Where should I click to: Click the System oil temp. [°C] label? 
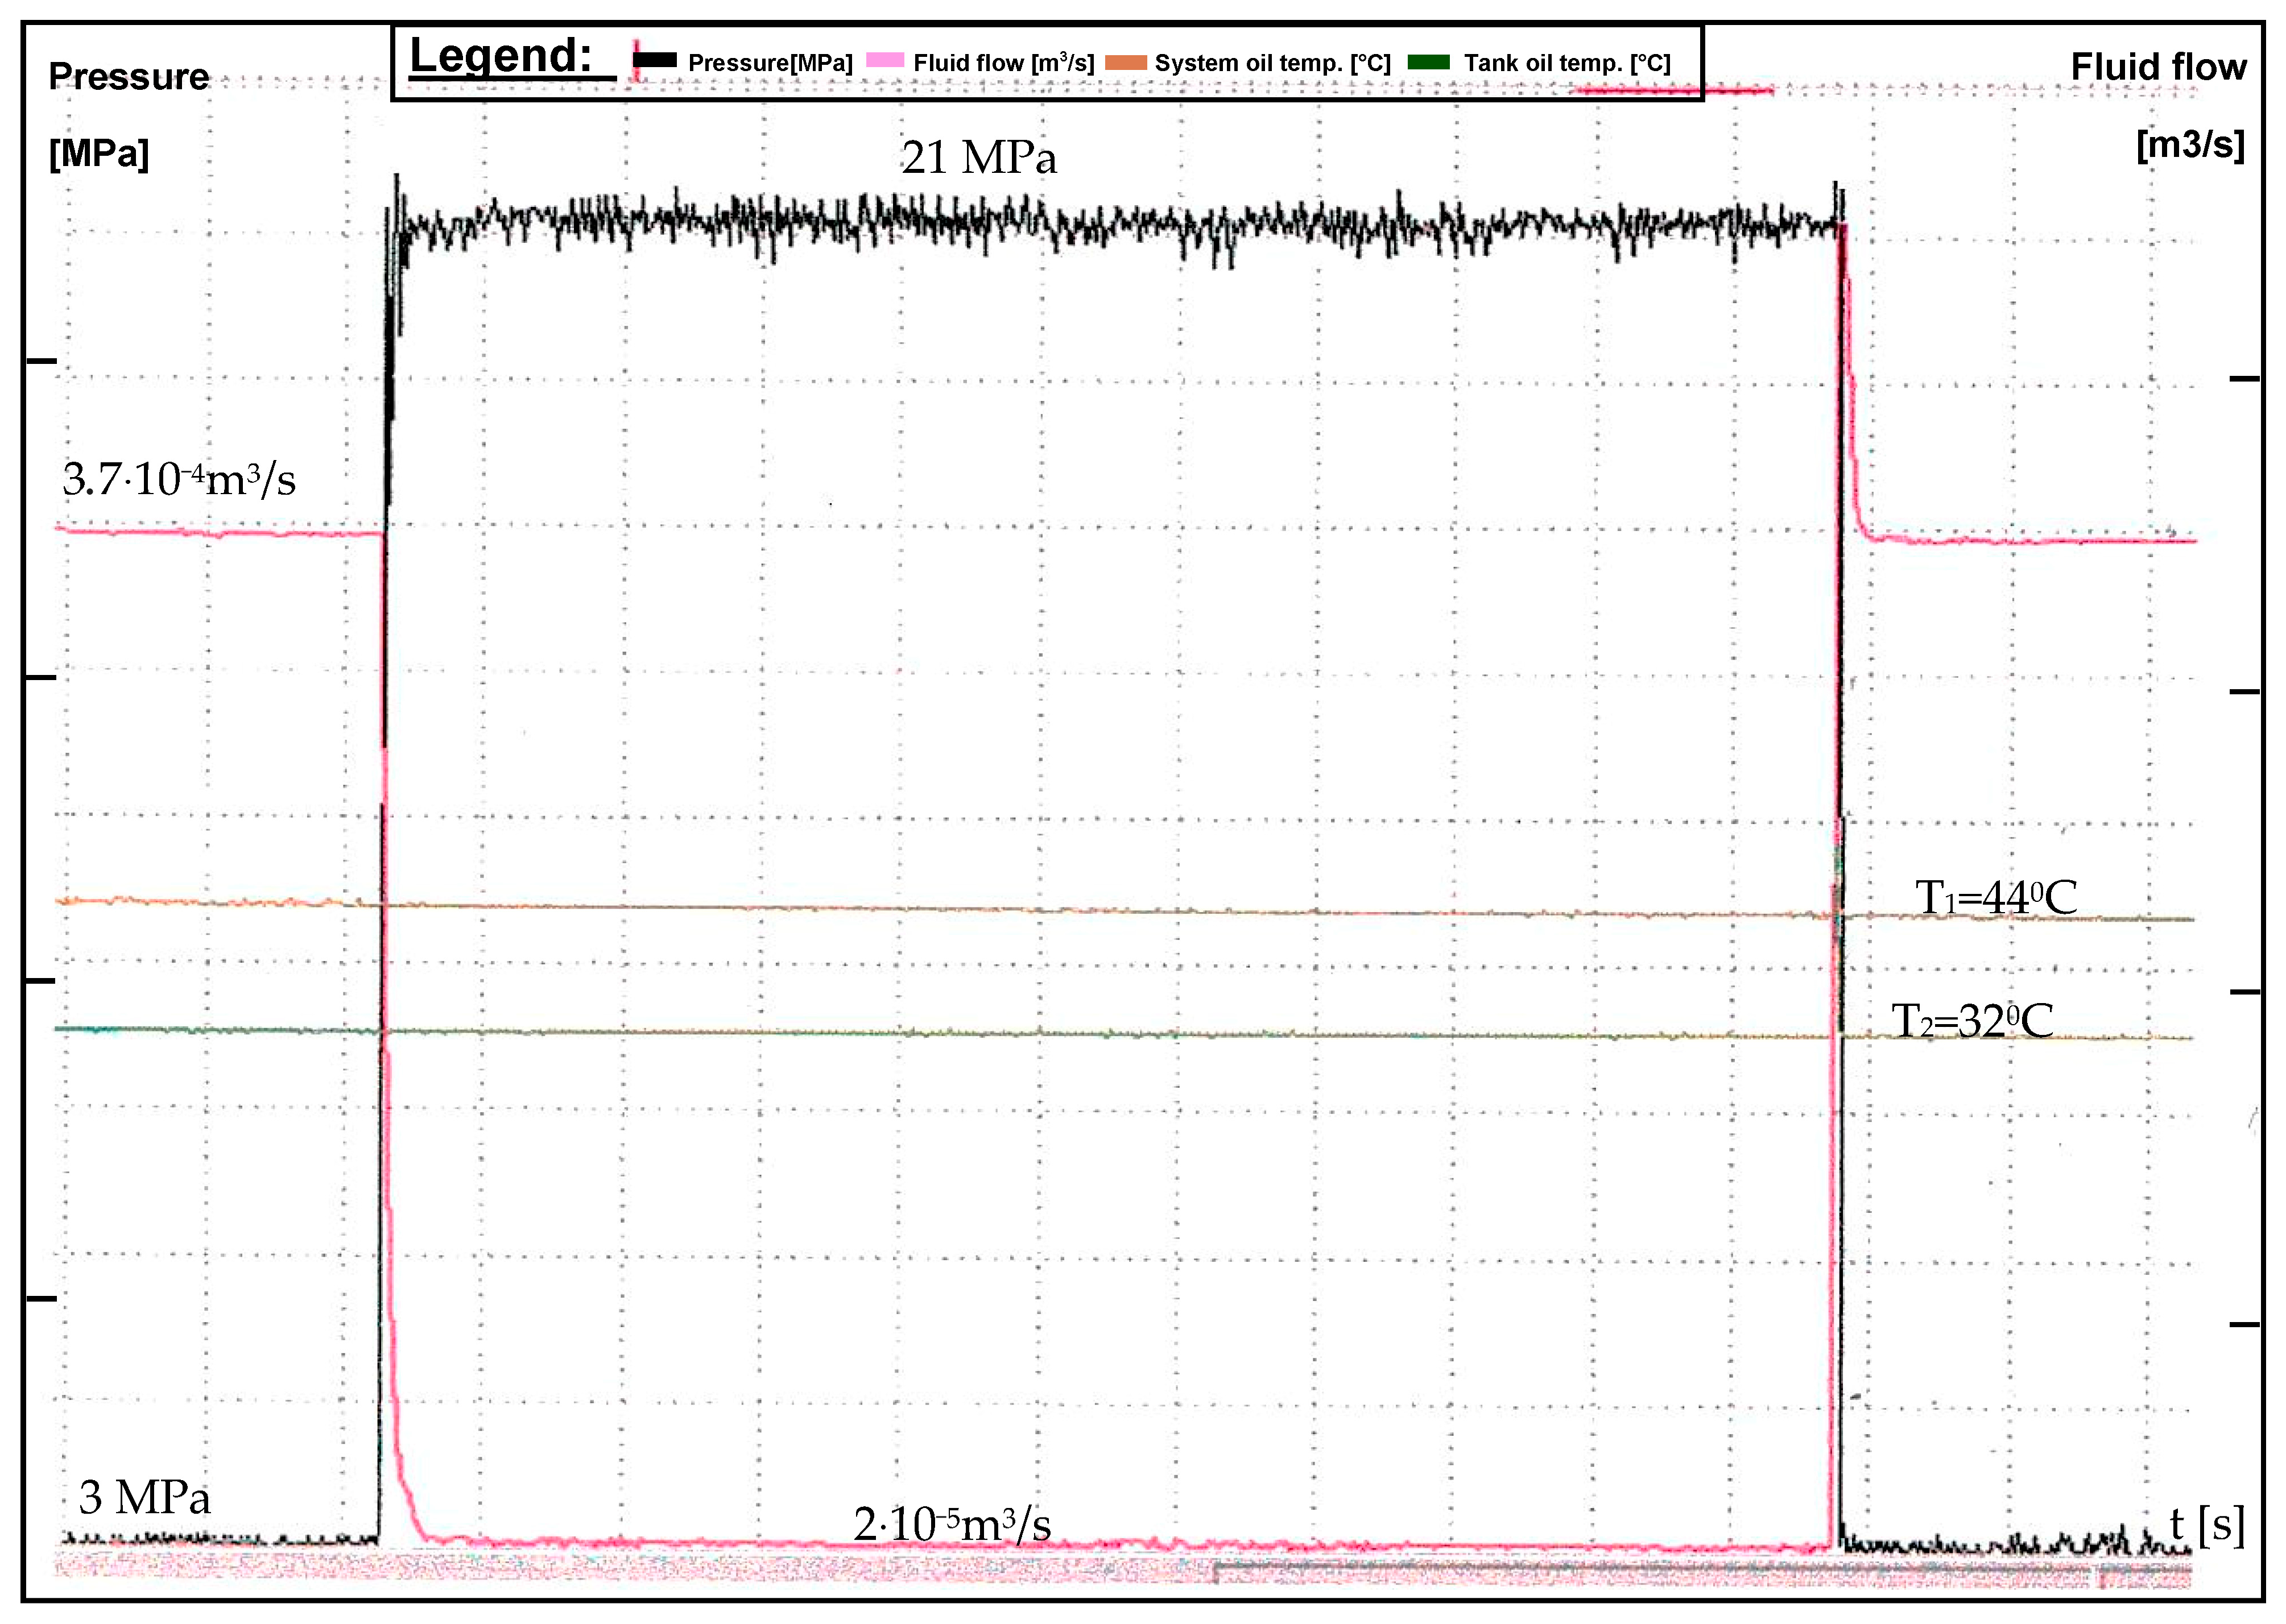click(1272, 63)
